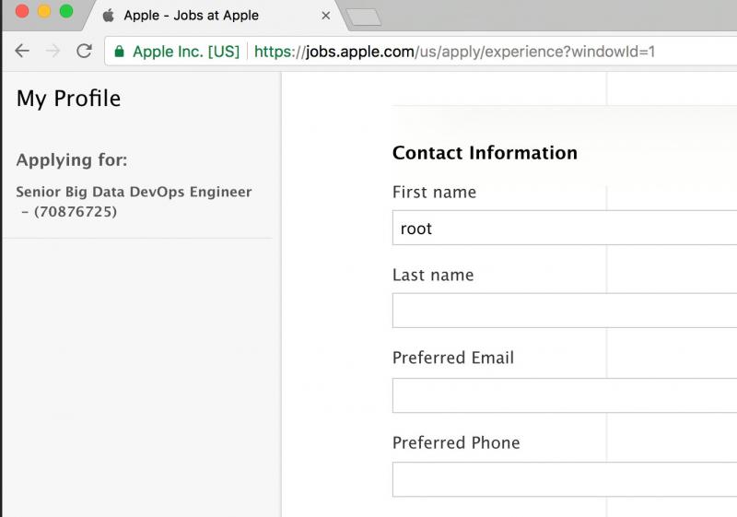Select the 'Apple - Jobs at Apple' tab

pos(203,16)
